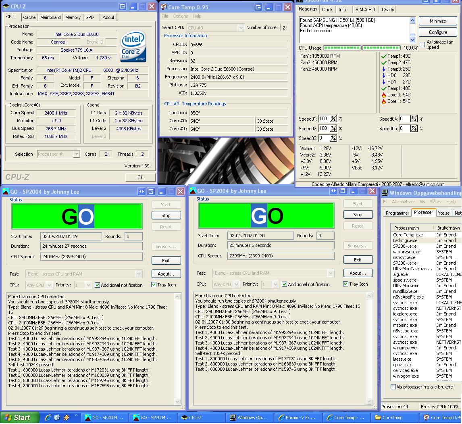
Task: Click the Temp3 25C blue down-arrow icon
Action: tap(384, 69)
